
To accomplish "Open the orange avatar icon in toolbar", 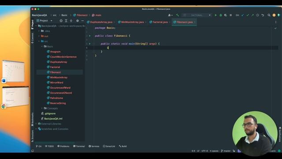I will tap(274, 15).
